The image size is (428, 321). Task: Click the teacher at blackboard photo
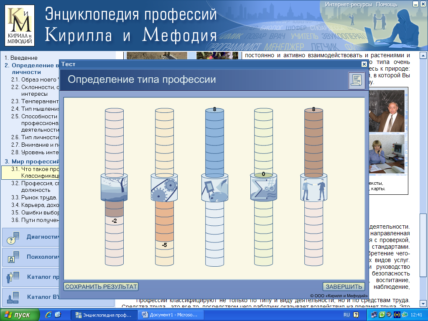click(x=387, y=110)
